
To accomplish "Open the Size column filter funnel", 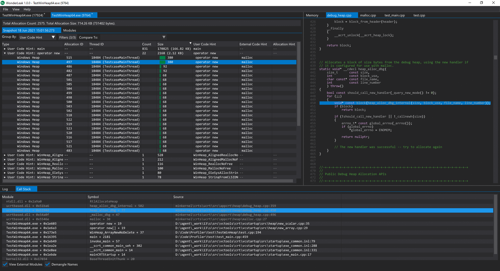I will 190,44.
